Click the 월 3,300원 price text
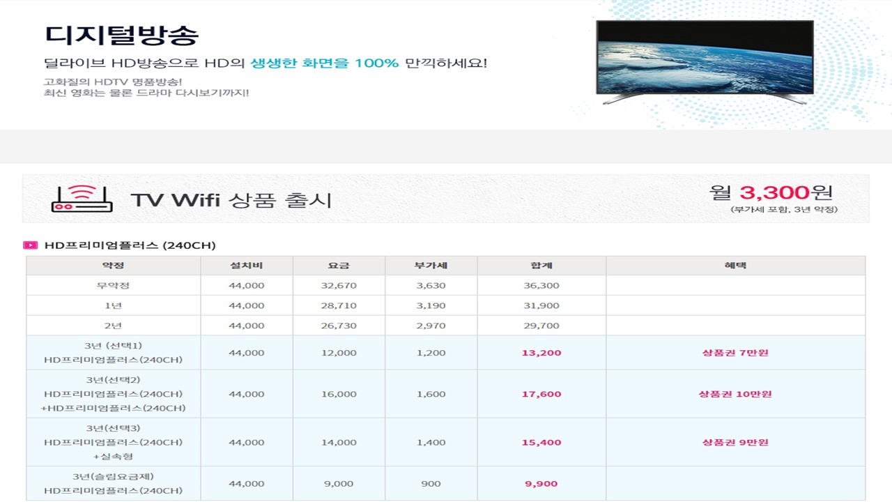 771,192
